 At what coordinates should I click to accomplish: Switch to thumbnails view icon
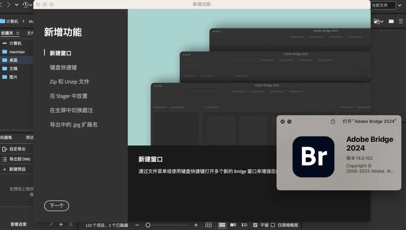click(222, 225)
